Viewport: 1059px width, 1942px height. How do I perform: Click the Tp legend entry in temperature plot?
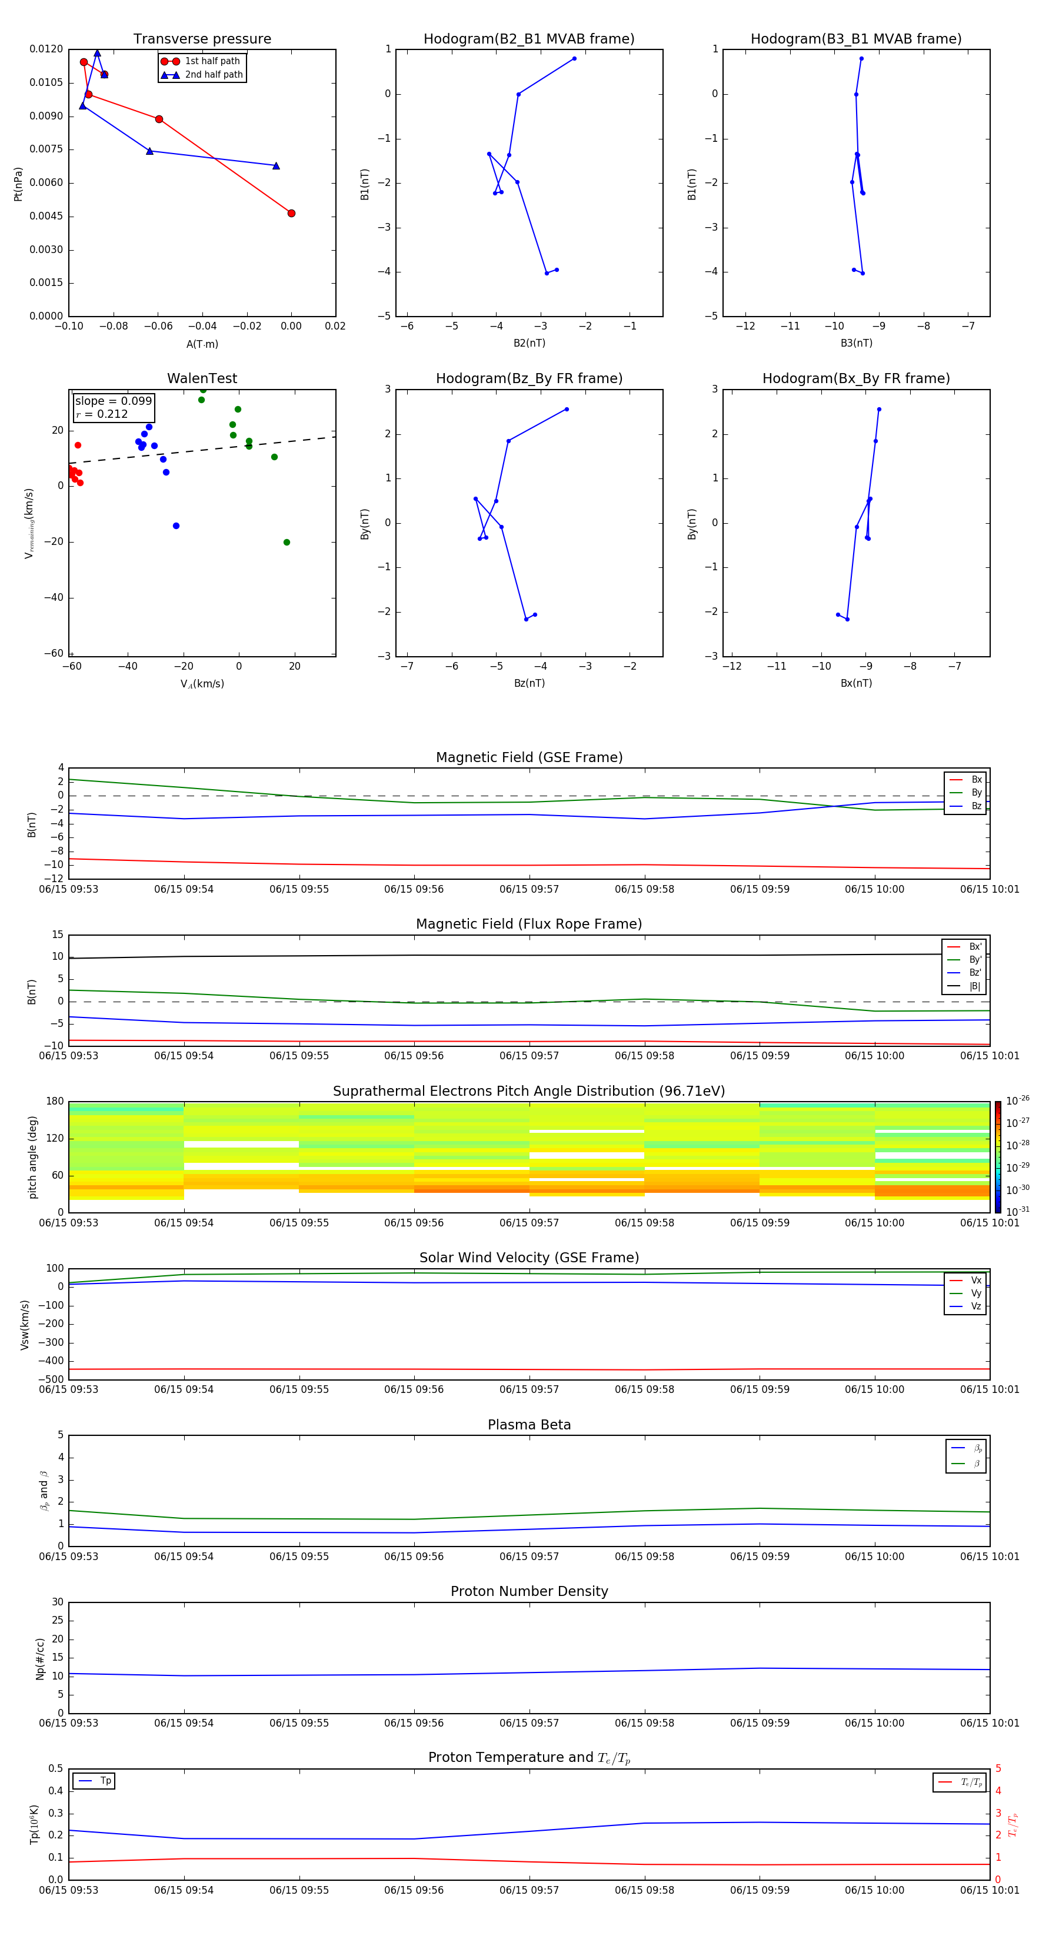pyautogui.click(x=94, y=1781)
